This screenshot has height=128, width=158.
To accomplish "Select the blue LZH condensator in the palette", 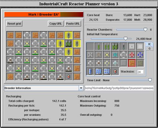I will [140, 55].
